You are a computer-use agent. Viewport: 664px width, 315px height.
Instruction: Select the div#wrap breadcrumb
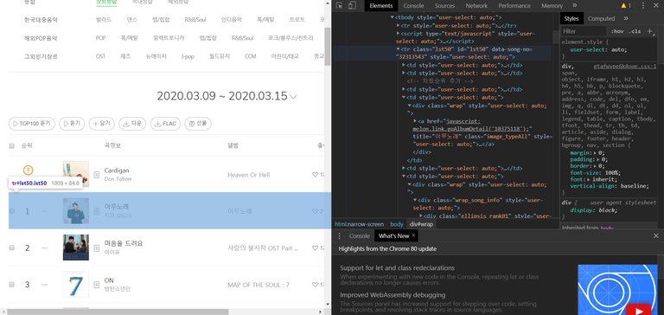pos(421,224)
